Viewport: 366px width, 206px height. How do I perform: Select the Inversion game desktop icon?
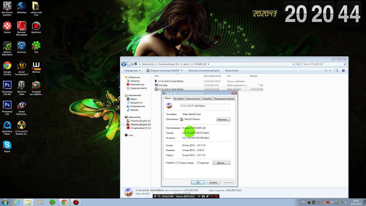(x=21, y=47)
